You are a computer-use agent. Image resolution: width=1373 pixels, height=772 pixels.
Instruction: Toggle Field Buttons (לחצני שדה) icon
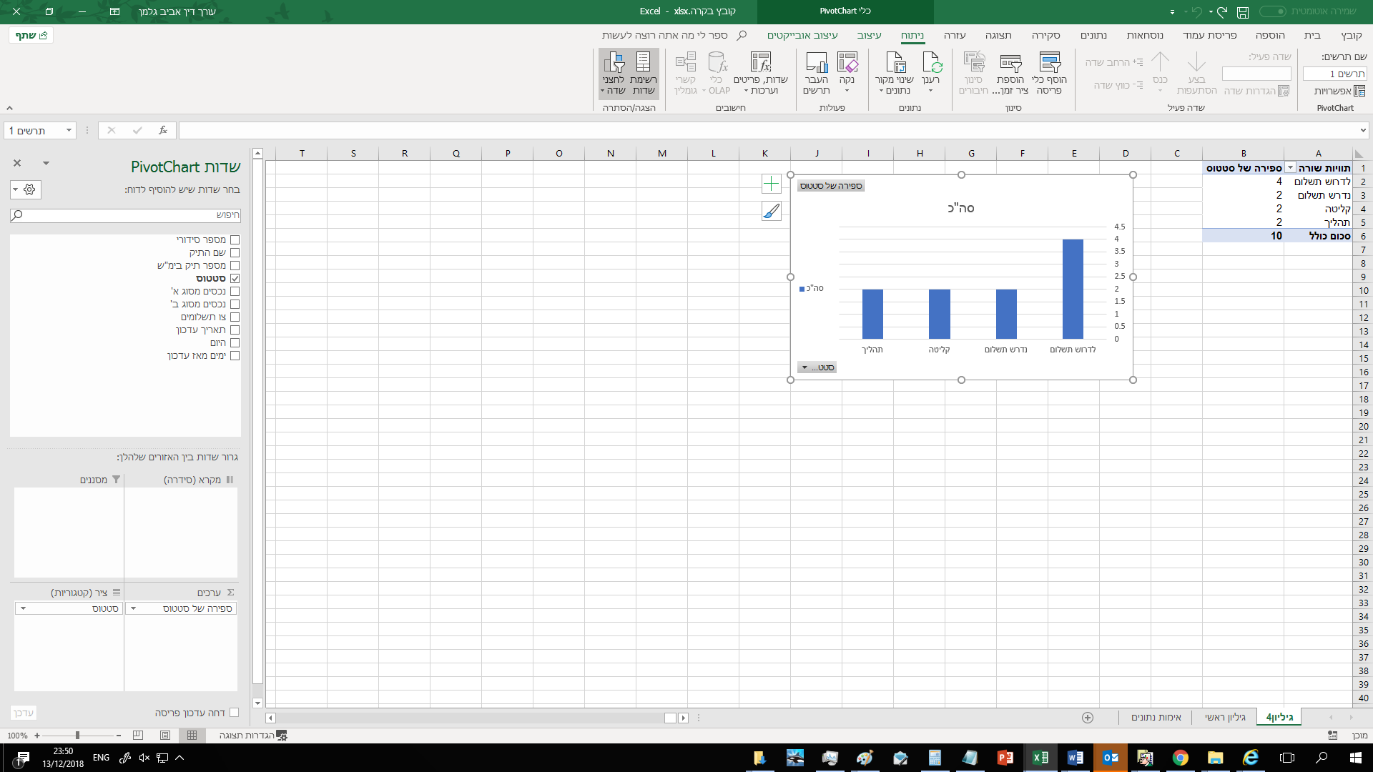(614, 63)
